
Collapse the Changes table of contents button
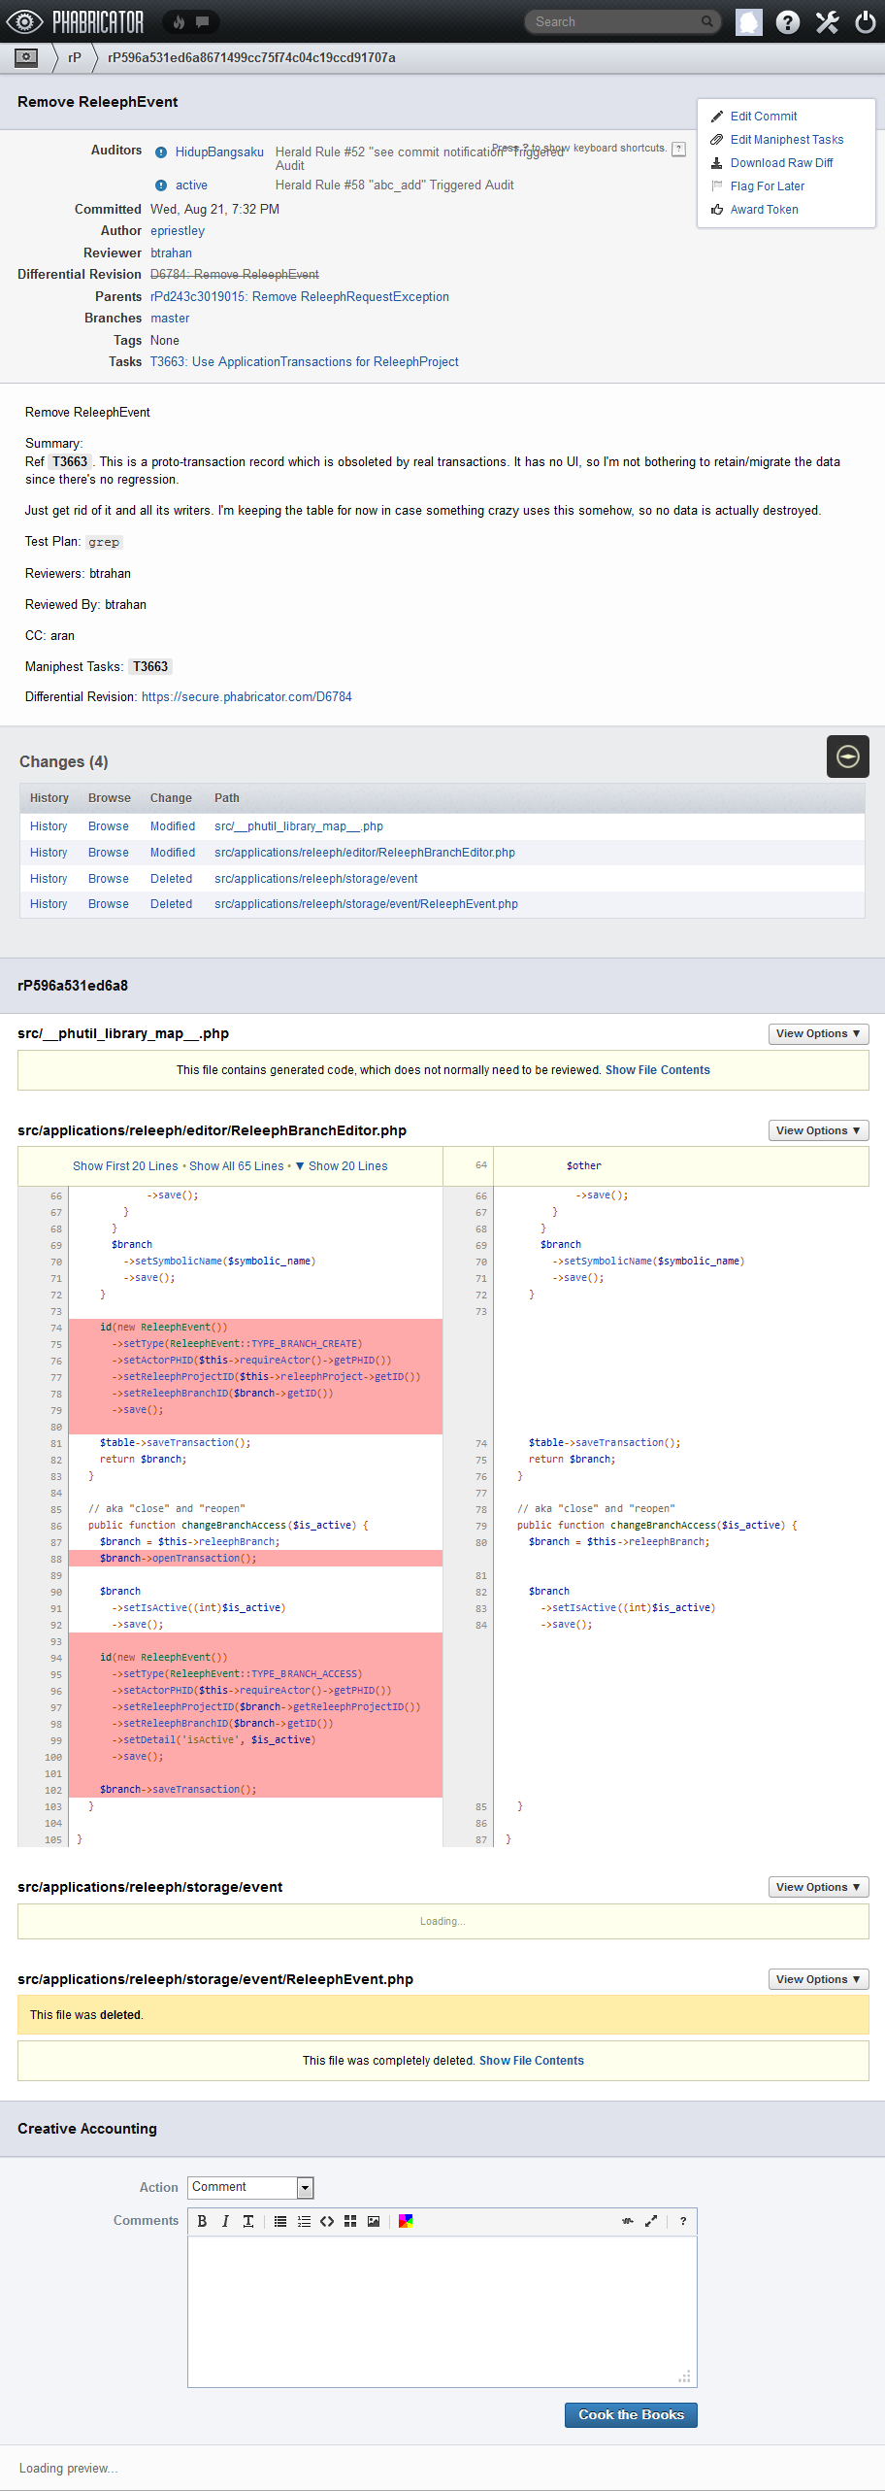[848, 757]
